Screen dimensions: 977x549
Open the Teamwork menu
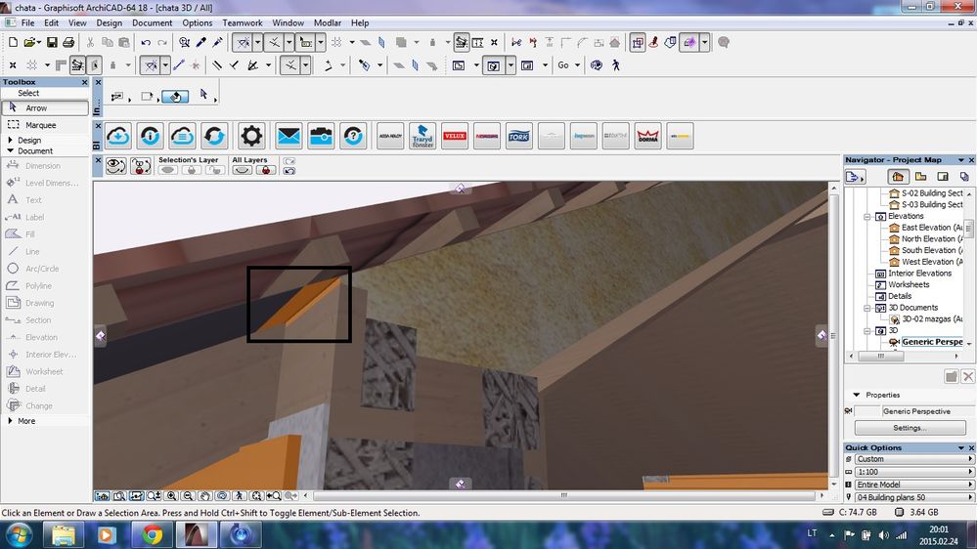[243, 23]
